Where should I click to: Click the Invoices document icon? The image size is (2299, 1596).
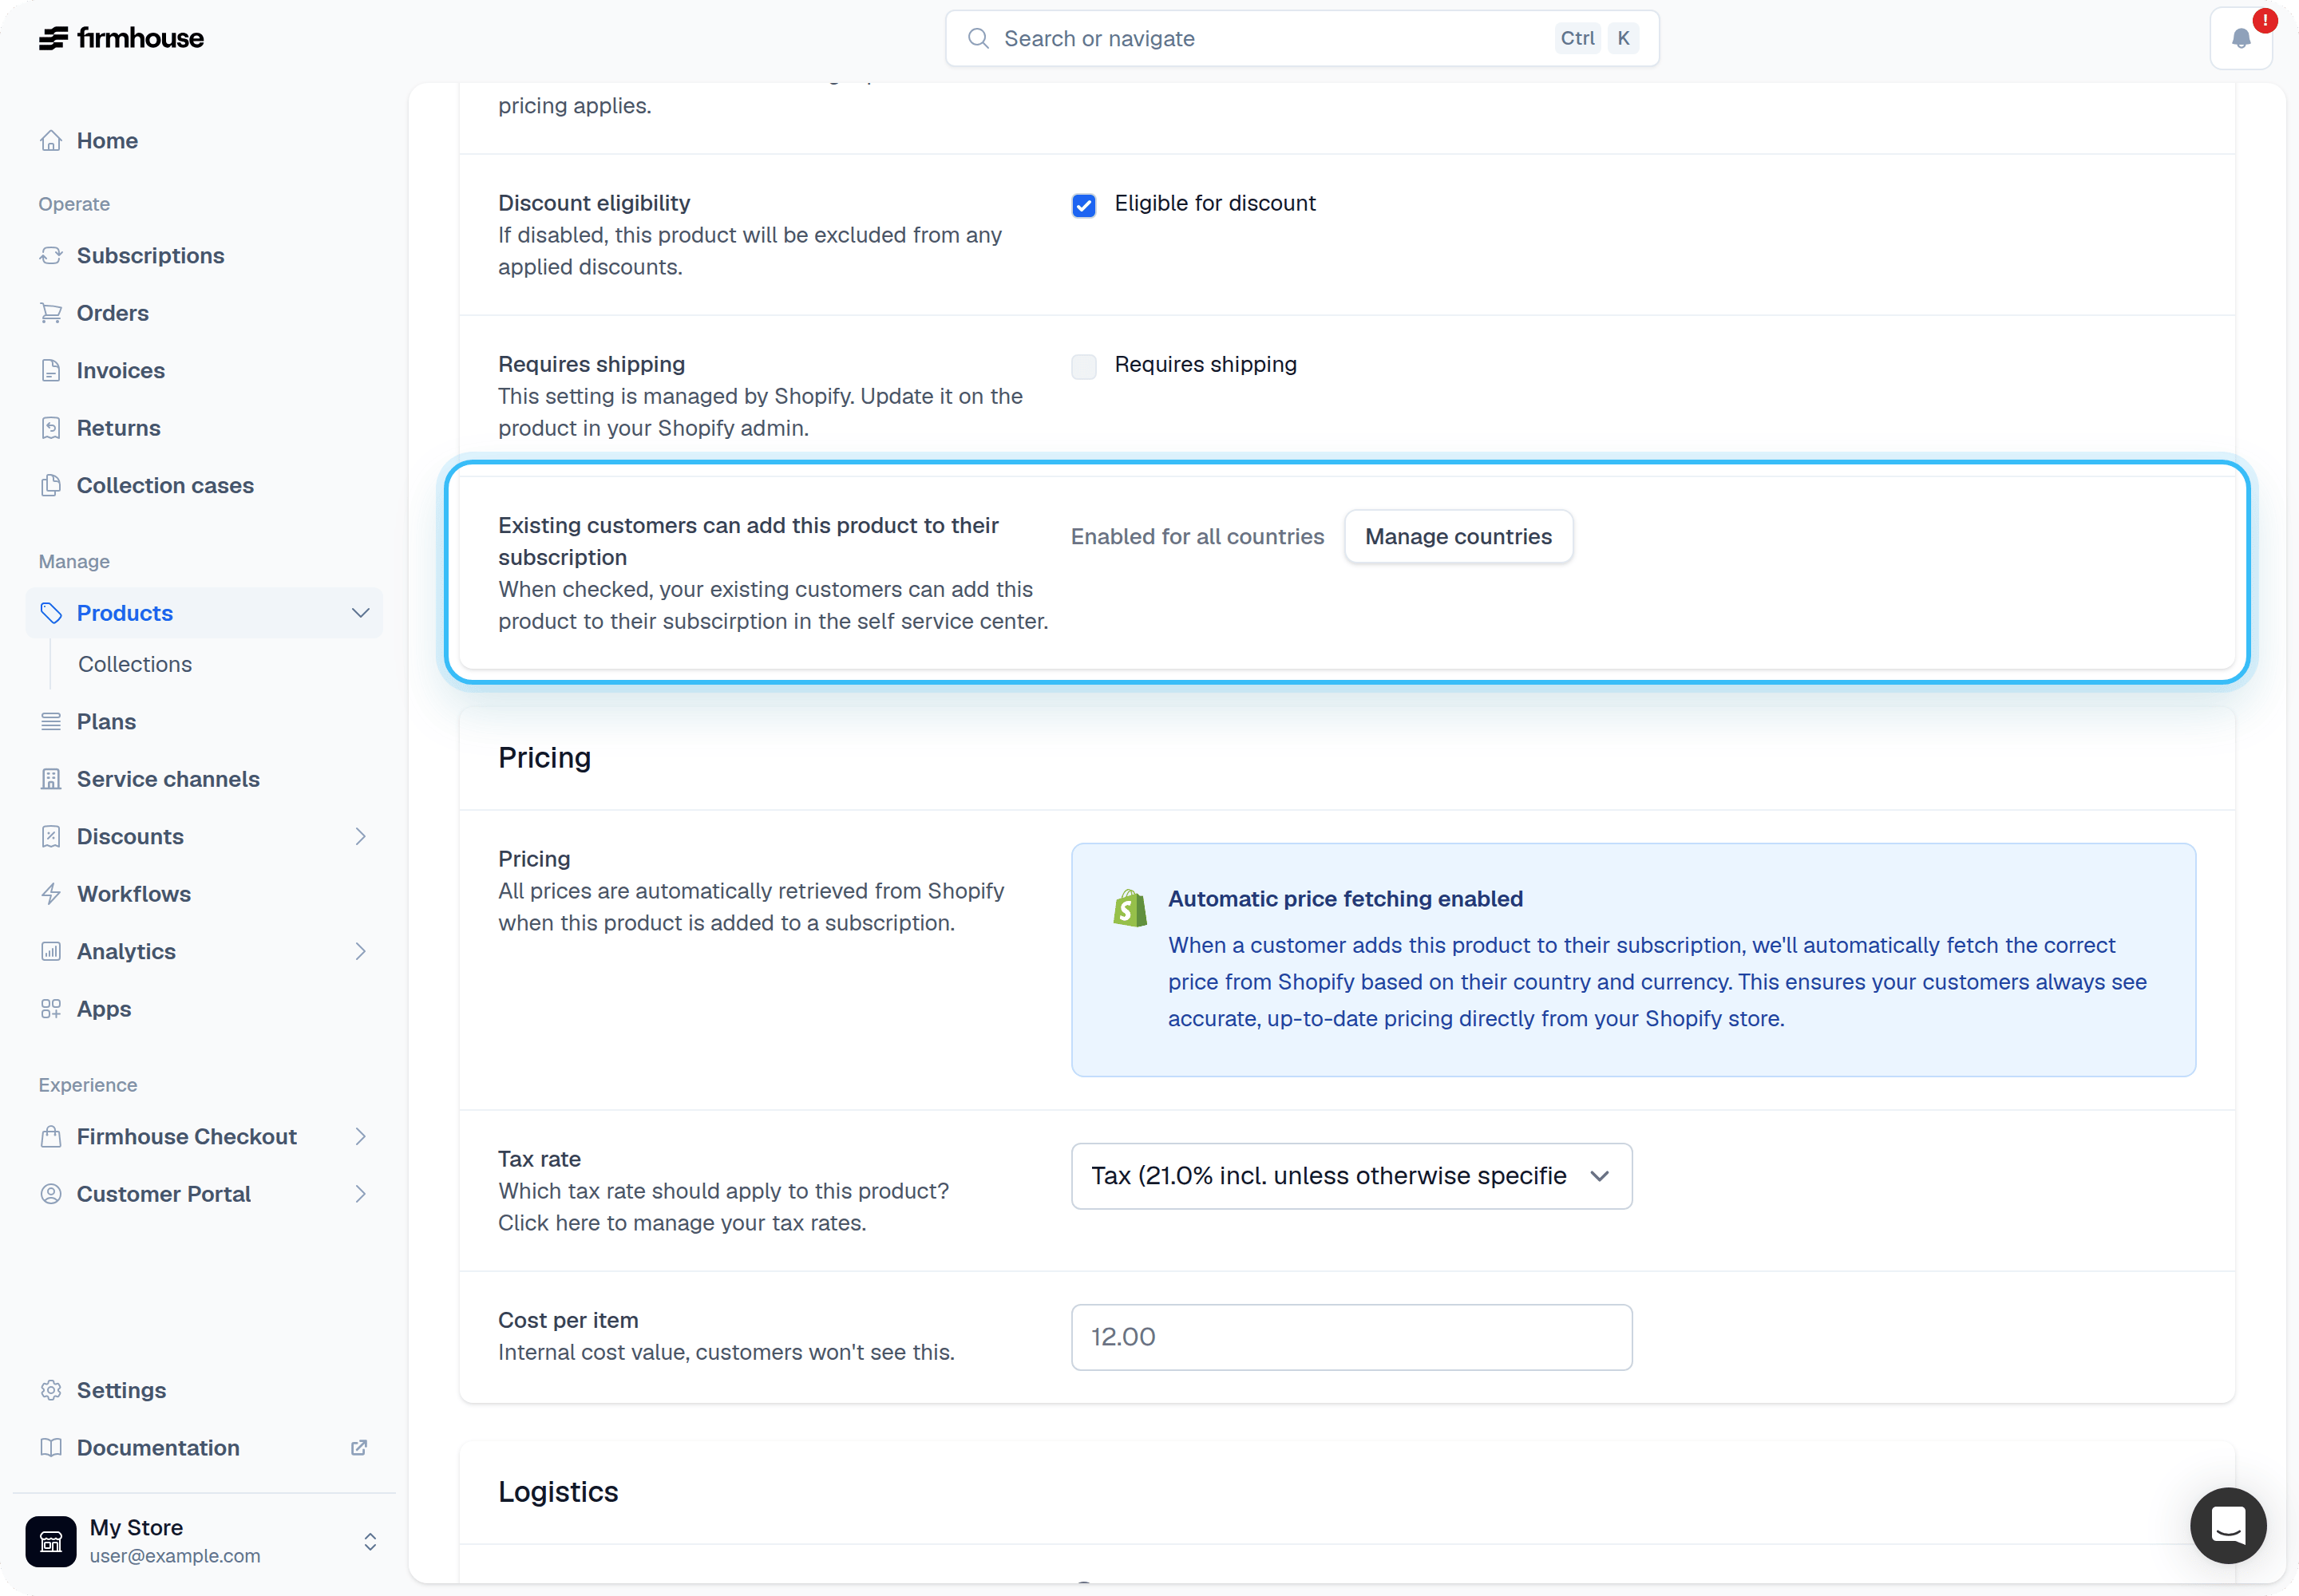pos(51,371)
